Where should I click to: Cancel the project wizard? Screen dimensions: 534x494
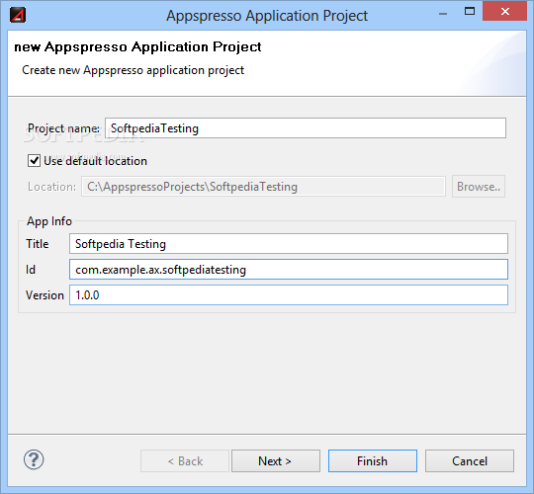tap(470, 461)
